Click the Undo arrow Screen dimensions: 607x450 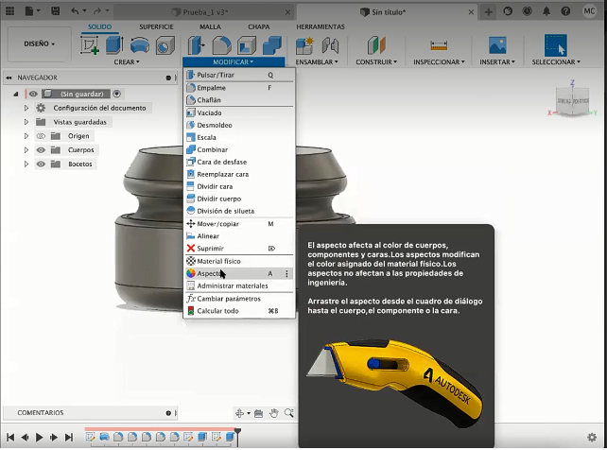(75, 11)
